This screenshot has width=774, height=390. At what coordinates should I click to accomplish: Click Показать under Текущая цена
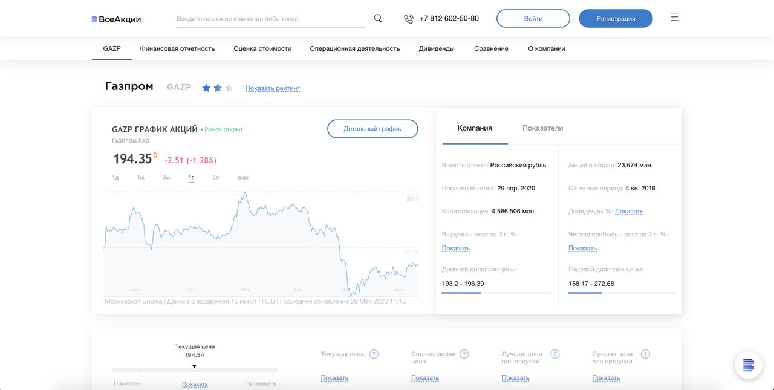point(335,378)
